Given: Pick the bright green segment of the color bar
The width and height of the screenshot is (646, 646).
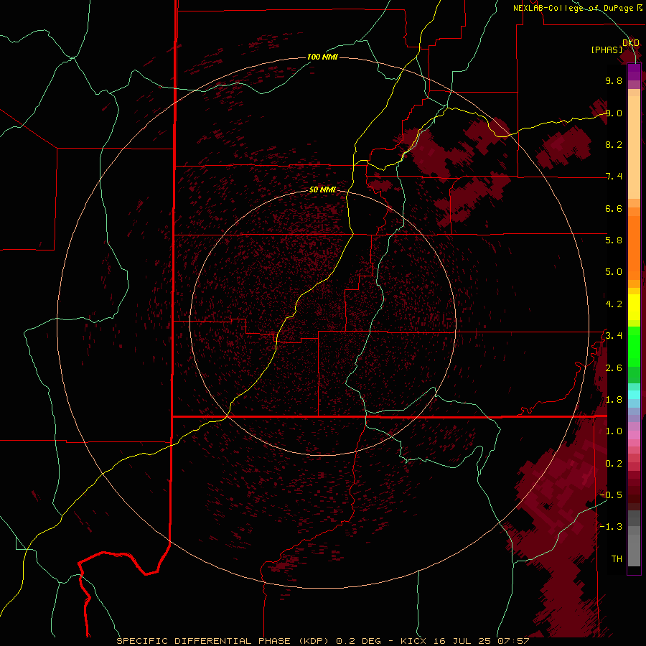Looking at the screenshot, I should (634, 346).
